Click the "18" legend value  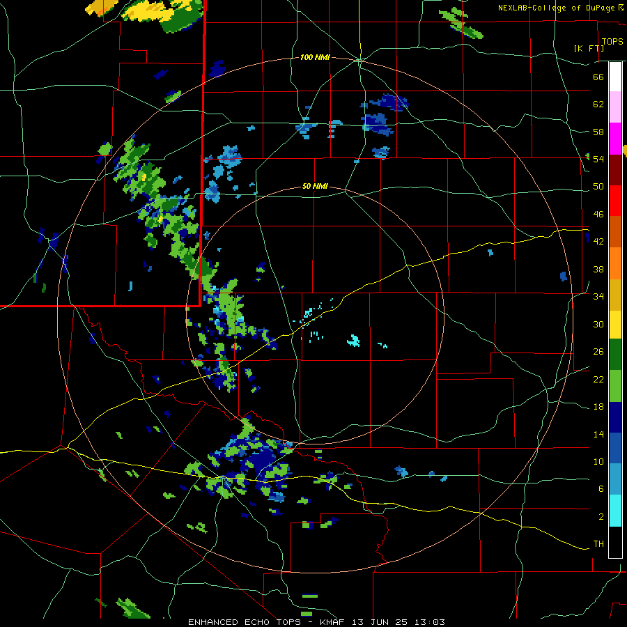tap(598, 407)
